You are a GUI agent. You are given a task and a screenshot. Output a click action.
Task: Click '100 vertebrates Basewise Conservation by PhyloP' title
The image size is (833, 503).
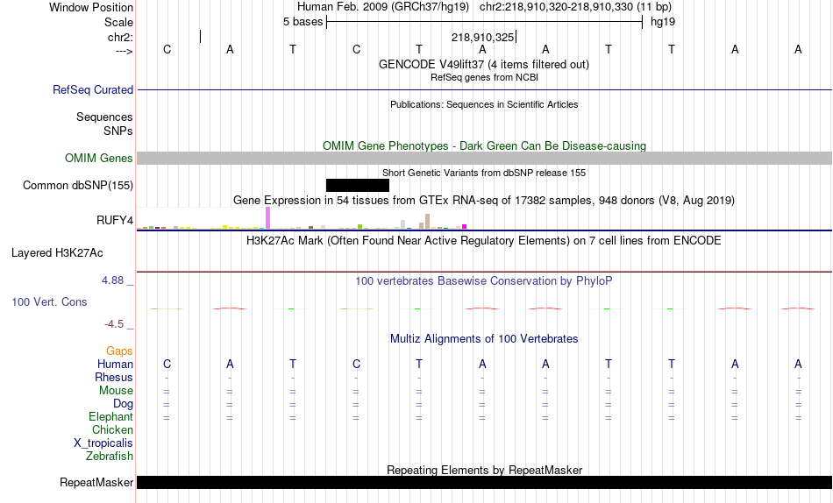coord(484,280)
